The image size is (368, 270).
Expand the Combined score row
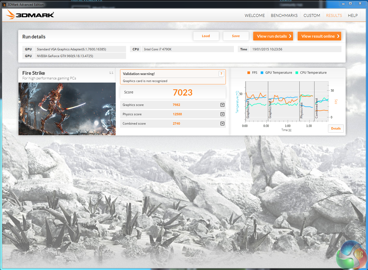222,124
